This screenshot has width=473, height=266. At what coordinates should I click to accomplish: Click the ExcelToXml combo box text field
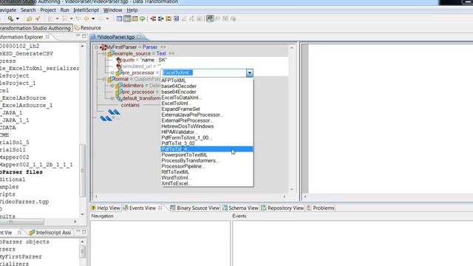tap(204, 72)
